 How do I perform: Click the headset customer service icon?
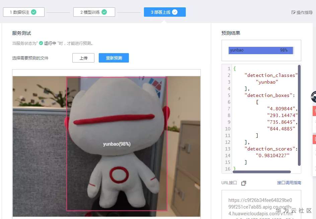coord(314,97)
